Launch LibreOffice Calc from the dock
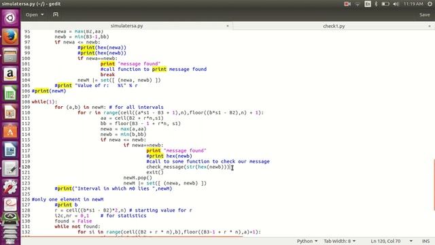The width and height of the screenshot is (435, 245). tap(10, 93)
